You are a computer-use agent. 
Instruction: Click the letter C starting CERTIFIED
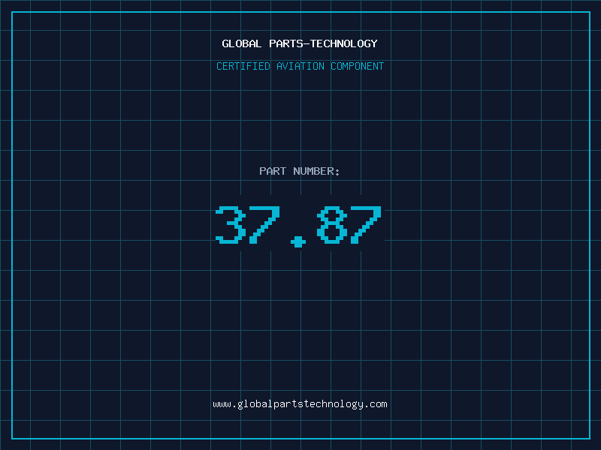219,66
